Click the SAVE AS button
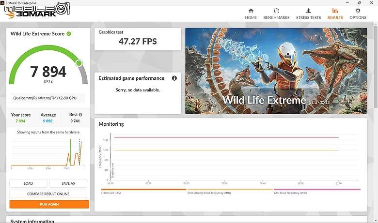Image resolution: width=378 pixels, height=223 pixels. [x=68, y=183]
